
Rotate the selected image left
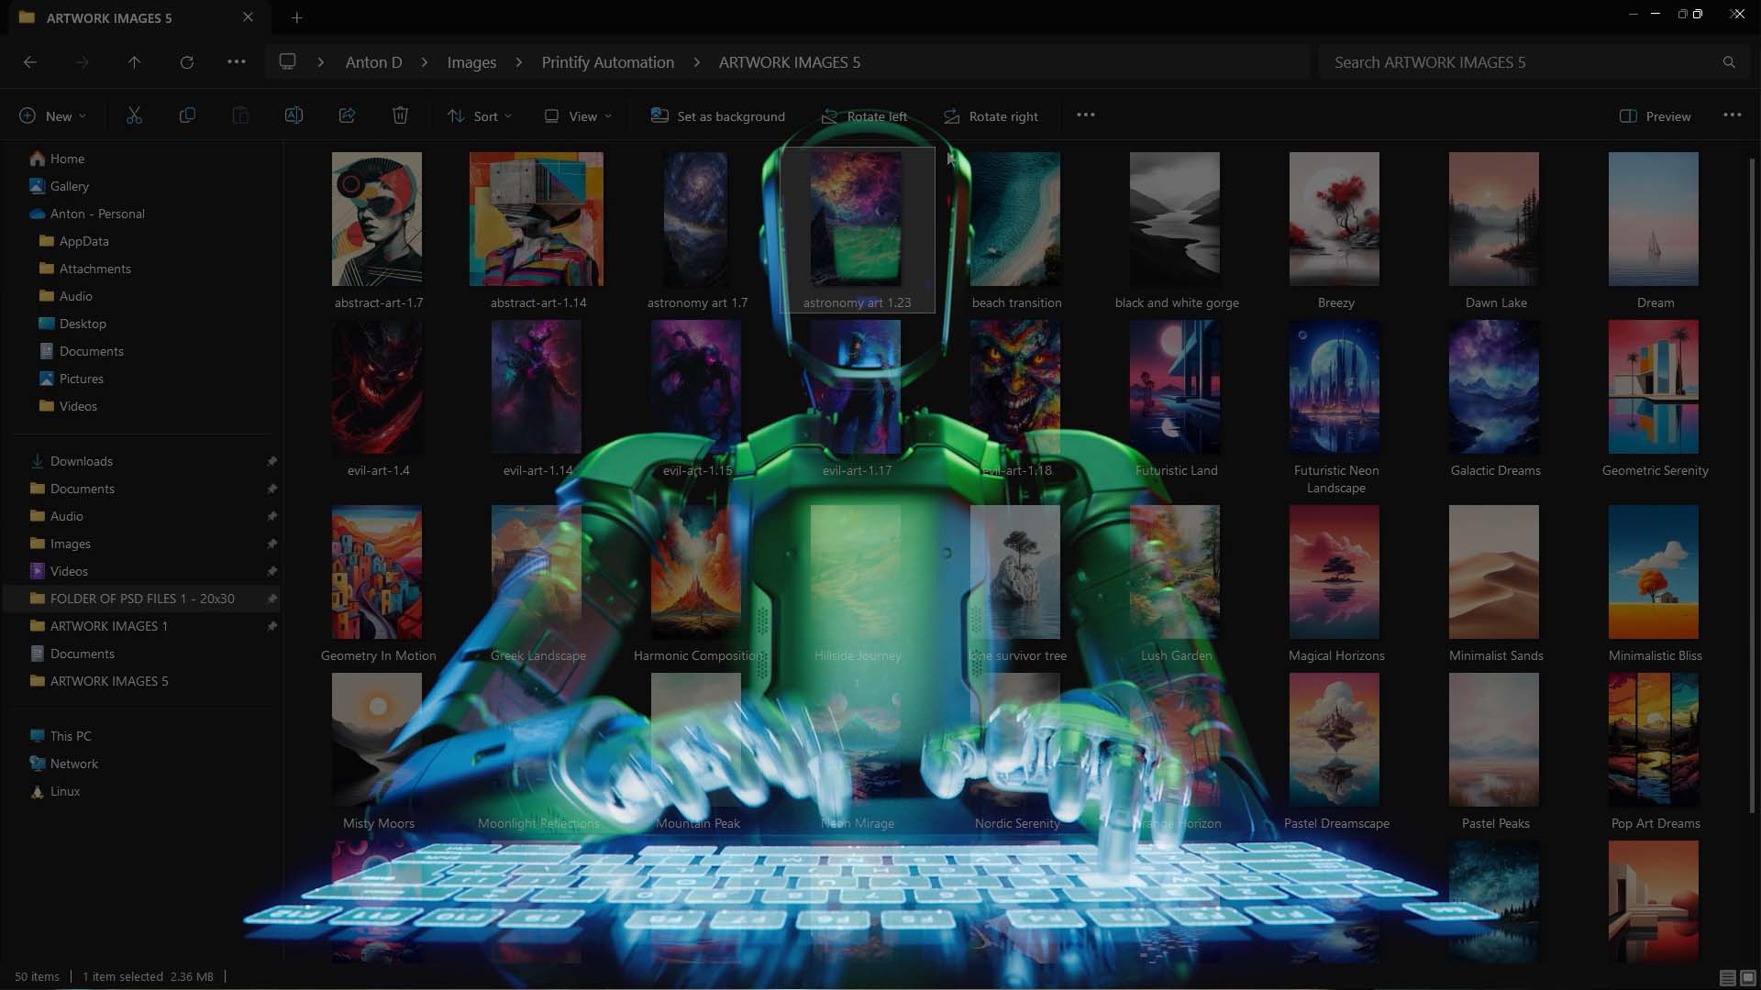[863, 115]
